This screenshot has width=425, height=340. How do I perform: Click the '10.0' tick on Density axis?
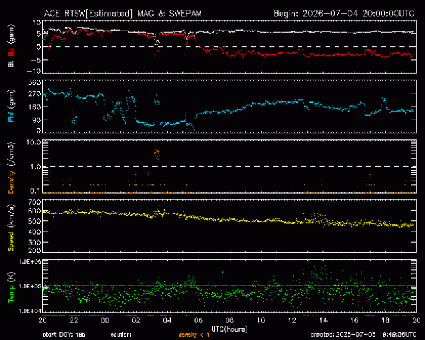pyautogui.click(x=33, y=143)
